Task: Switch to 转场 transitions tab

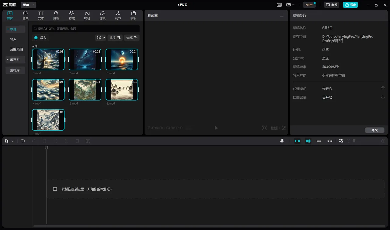Action: pyautogui.click(x=87, y=15)
